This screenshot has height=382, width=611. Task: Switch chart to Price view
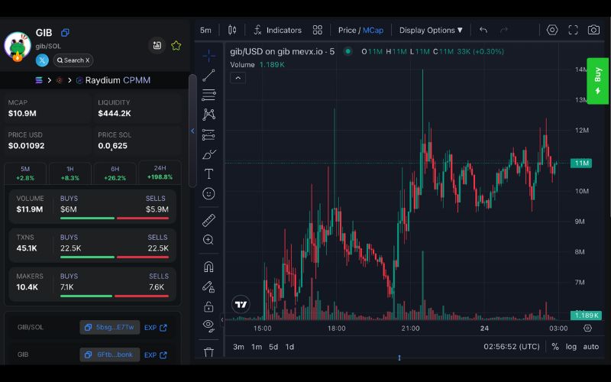(x=347, y=30)
